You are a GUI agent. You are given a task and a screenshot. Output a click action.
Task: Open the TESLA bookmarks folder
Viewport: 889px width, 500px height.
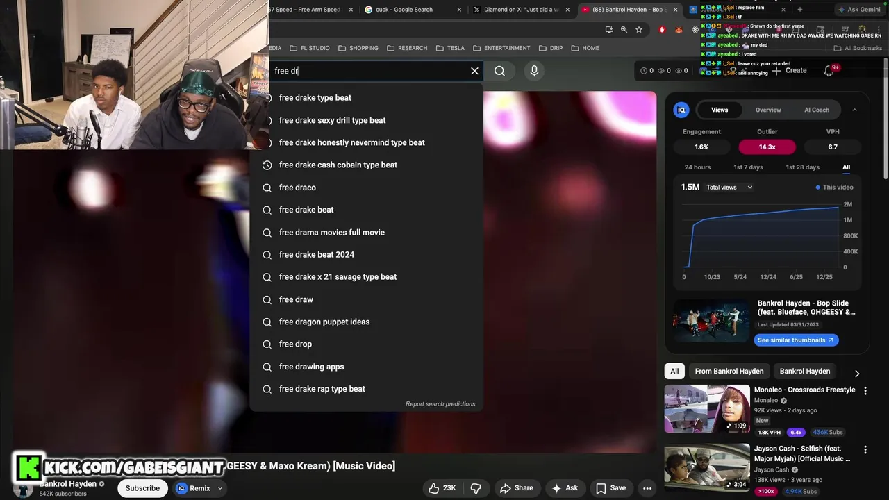coord(450,48)
